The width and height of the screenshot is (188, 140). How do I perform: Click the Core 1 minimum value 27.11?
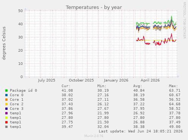(103, 100)
